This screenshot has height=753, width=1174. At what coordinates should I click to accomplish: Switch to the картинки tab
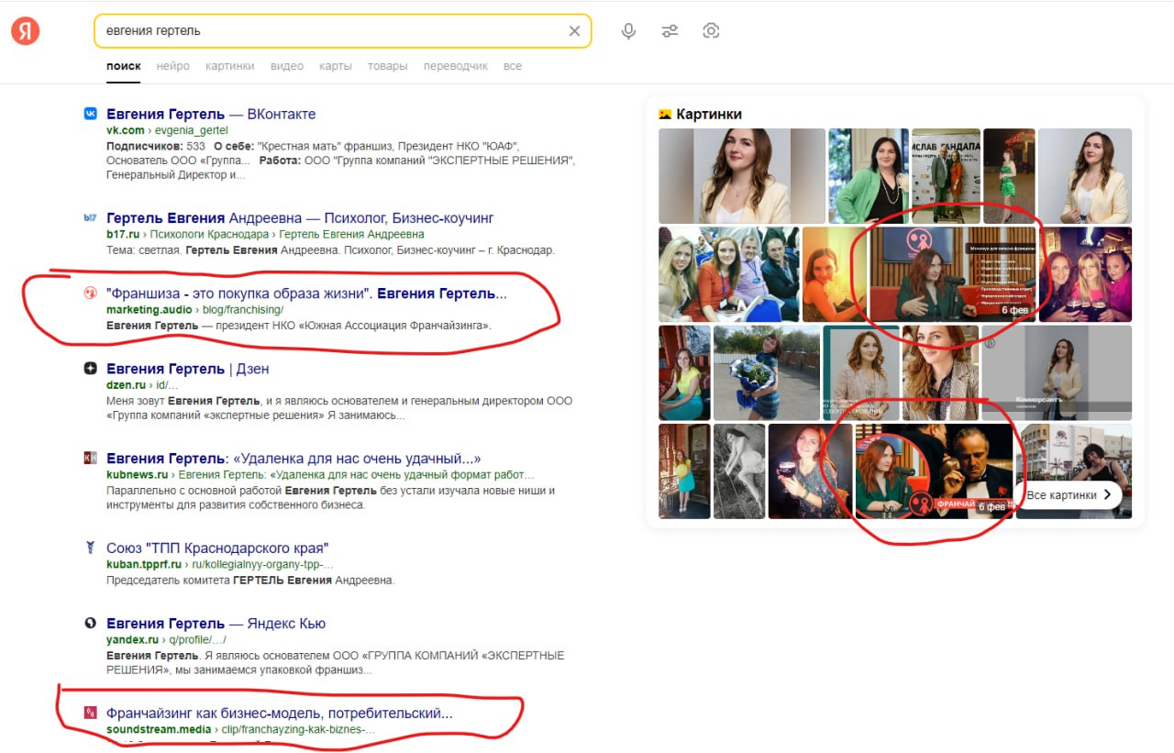(x=230, y=66)
